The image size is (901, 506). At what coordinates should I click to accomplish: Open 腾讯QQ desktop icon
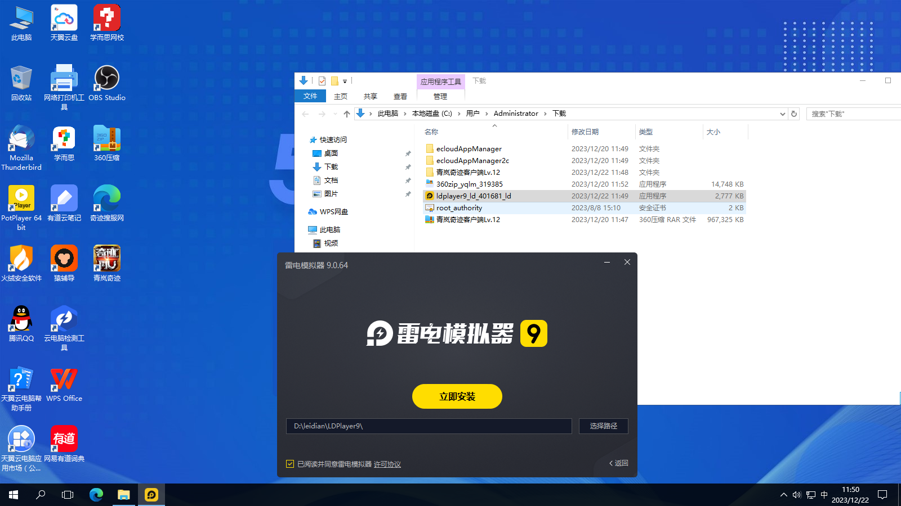(21, 324)
